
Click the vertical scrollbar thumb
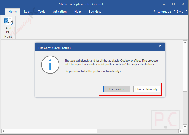(185, 68)
